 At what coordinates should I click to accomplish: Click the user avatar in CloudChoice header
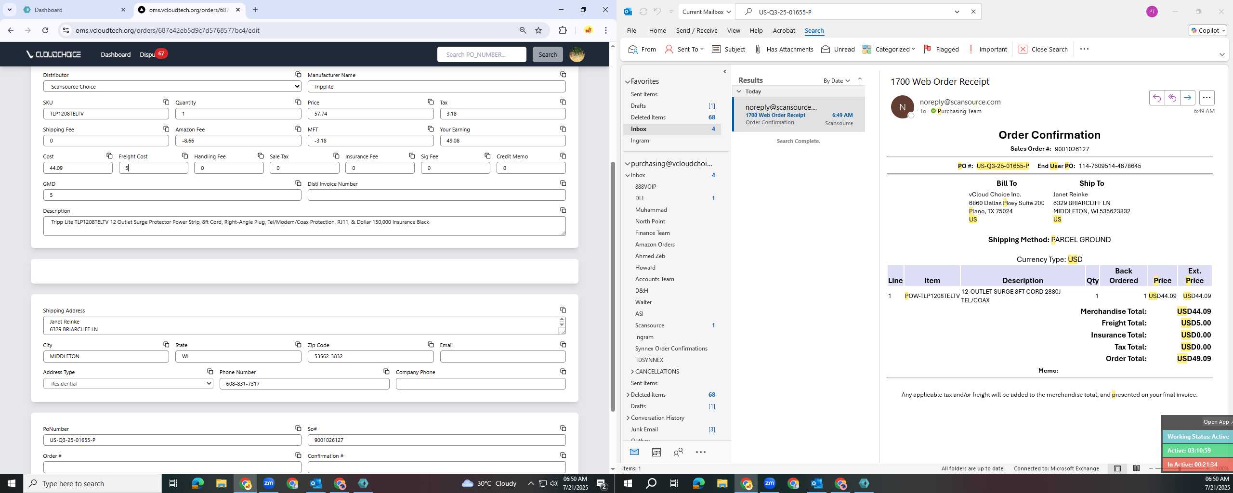(577, 54)
